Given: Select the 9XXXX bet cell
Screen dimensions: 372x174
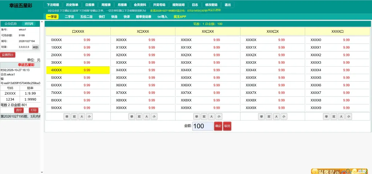Looking at the screenshot, I should 78,108.
